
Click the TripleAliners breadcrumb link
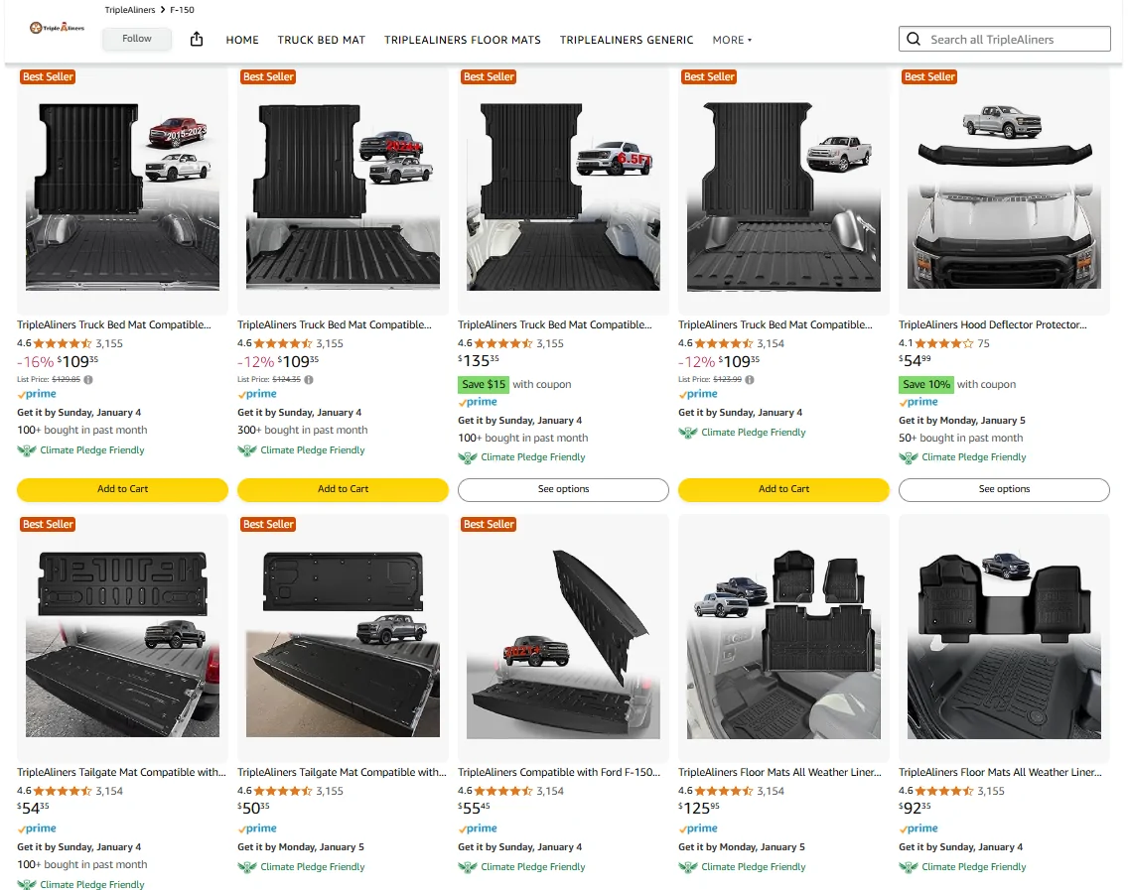130,10
